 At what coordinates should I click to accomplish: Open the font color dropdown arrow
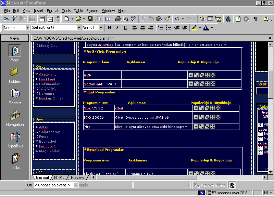point(212,28)
